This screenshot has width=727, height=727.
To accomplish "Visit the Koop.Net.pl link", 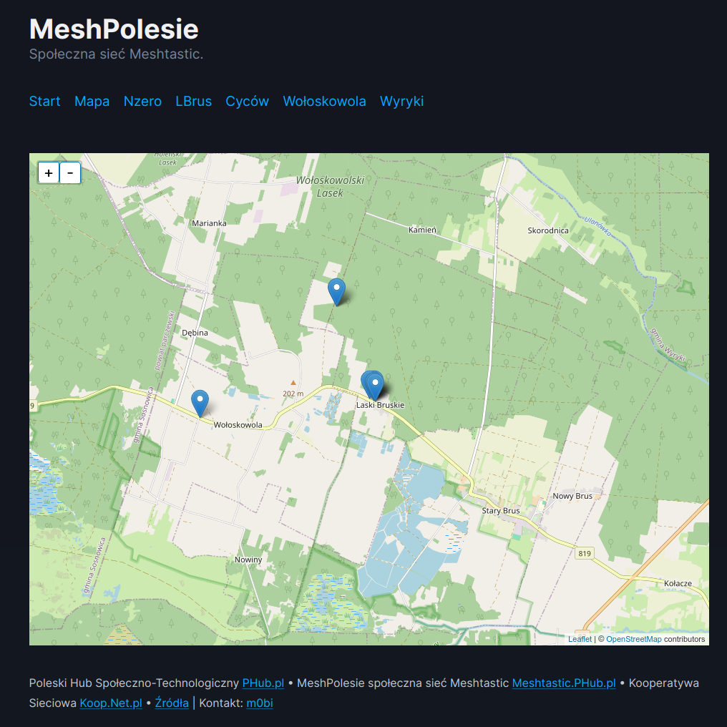I will (111, 703).
